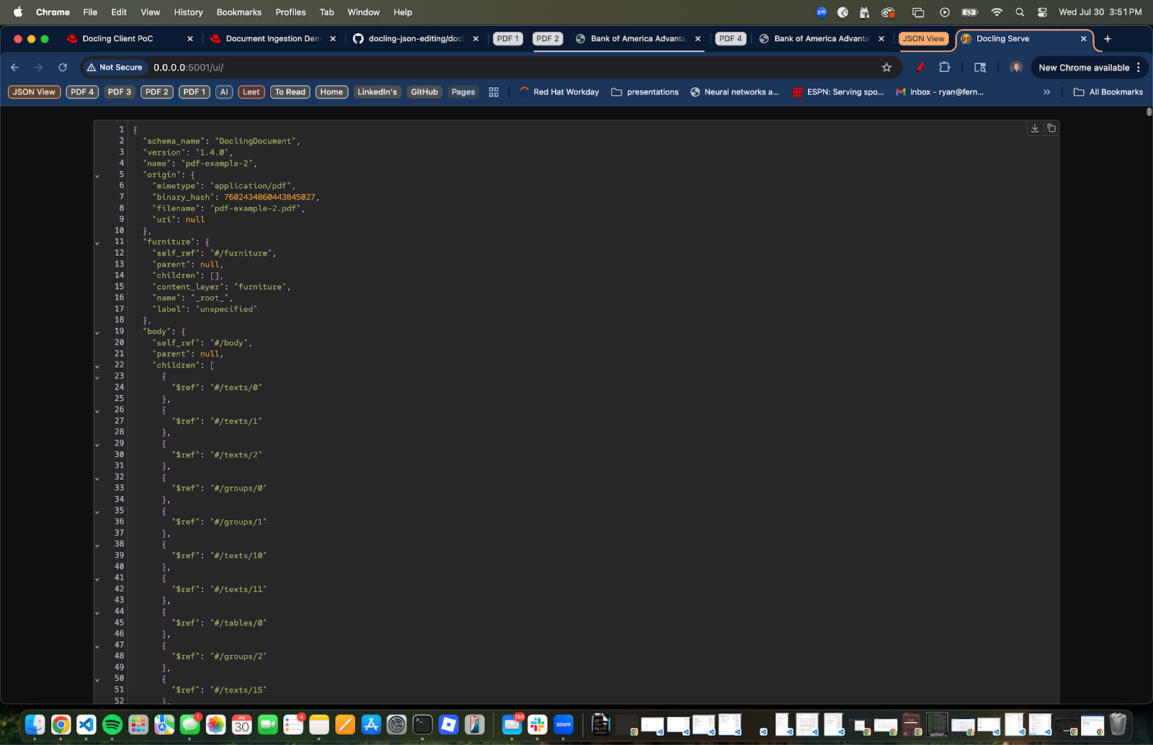Click the New Chrome available button
The image size is (1153, 745).
click(1083, 68)
